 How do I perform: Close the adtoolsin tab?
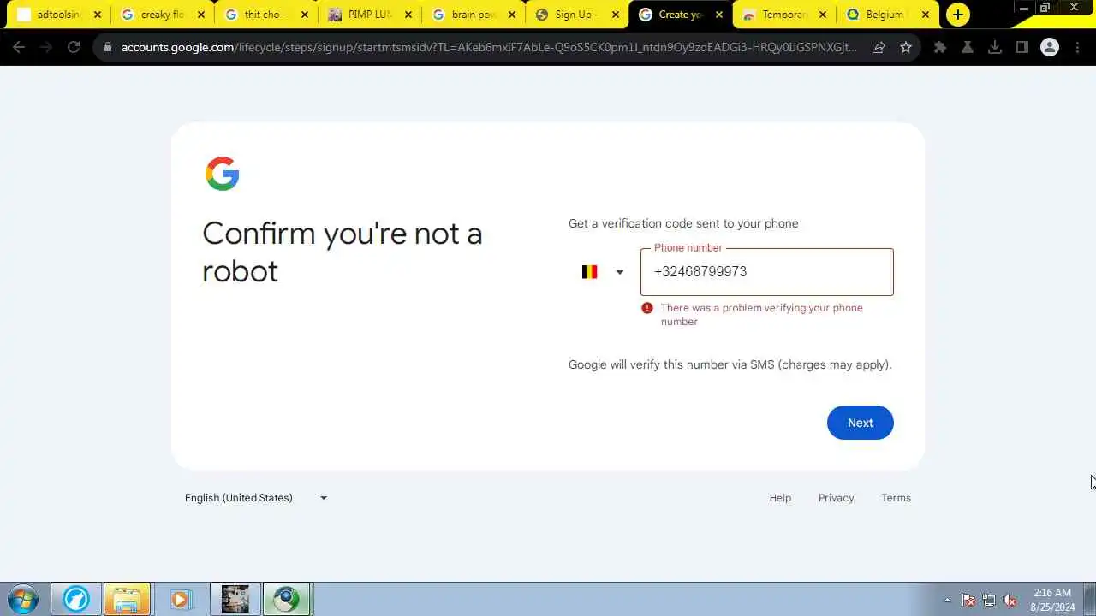(x=98, y=15)
